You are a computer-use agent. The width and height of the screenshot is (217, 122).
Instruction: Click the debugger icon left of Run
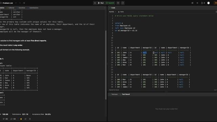tap(95, 3)
